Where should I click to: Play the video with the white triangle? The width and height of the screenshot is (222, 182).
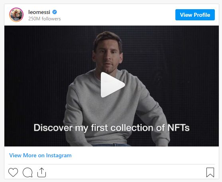112,85
